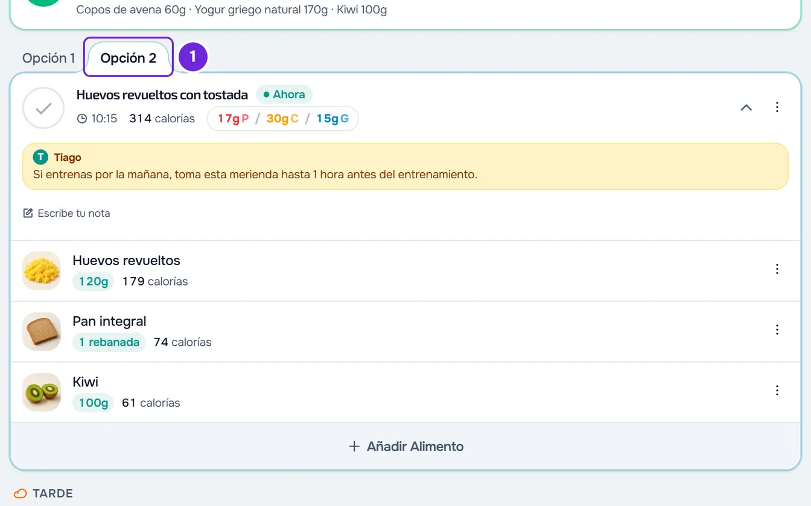This screenshot has width=811, height=506.
Task: Click the 100g quantity badge under Kiwi
Action: pos(93,403)
